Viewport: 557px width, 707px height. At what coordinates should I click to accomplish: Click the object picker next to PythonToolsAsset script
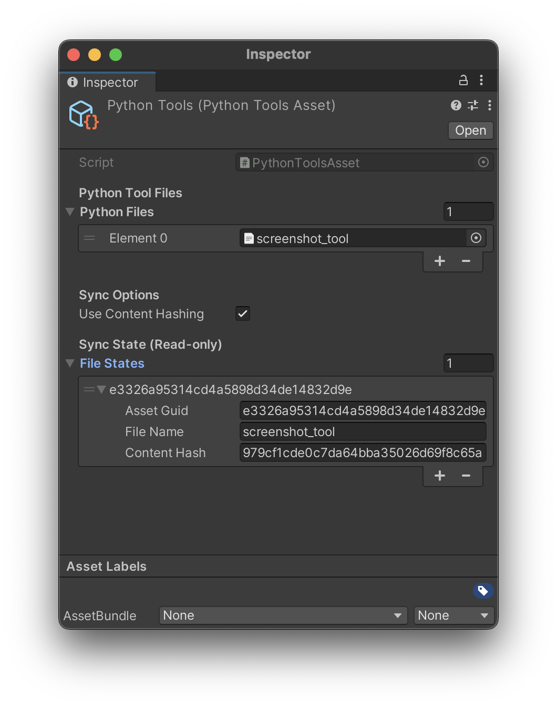point(483,162)
